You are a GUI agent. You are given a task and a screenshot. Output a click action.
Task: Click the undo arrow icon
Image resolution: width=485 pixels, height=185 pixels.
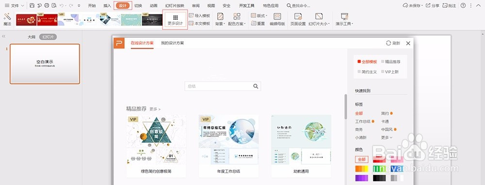tap(62, 5)
